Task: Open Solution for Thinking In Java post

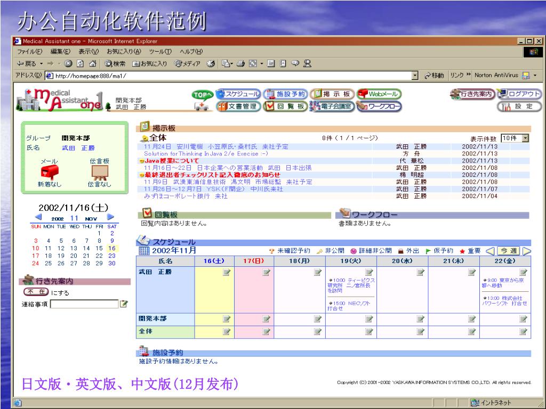Action: [206, 154]
